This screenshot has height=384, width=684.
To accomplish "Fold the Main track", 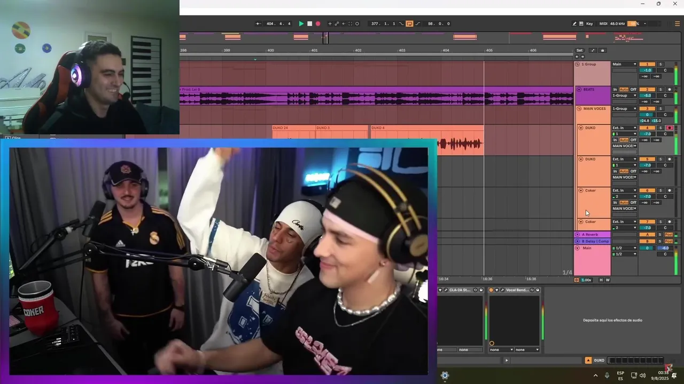I will [x=577, y=248].
